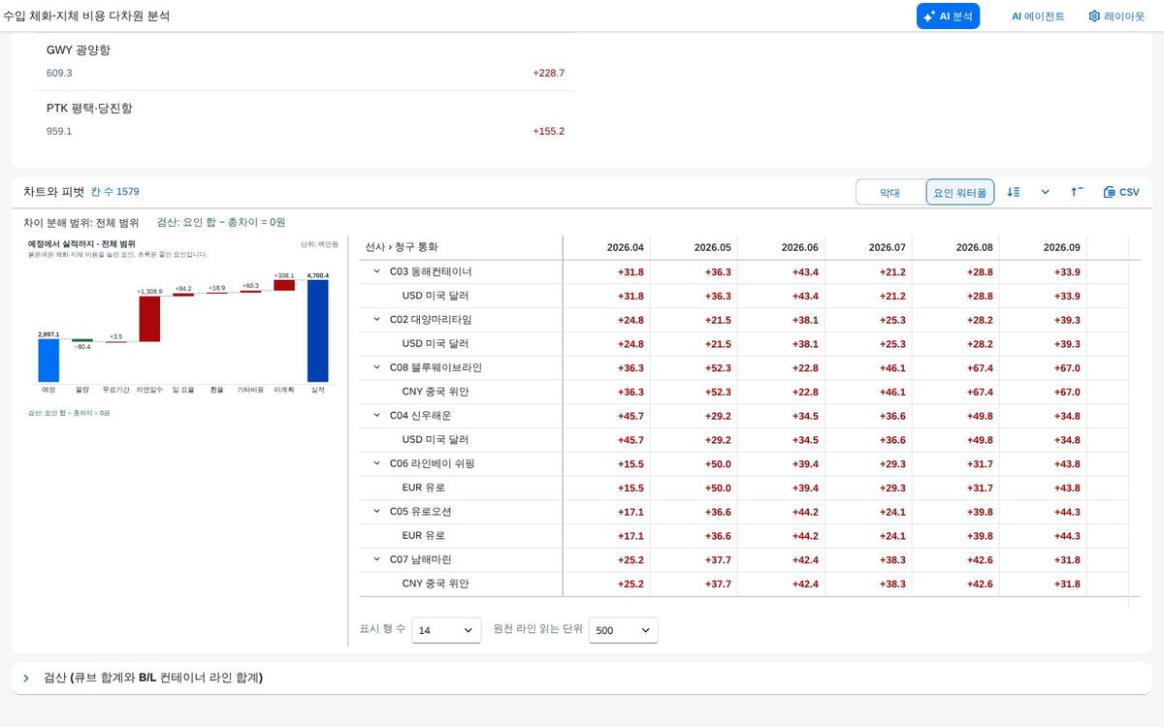Click the PTK 평택·당진항 list entry
This screenshot has height=727, width=1164.
pos(306,119)
